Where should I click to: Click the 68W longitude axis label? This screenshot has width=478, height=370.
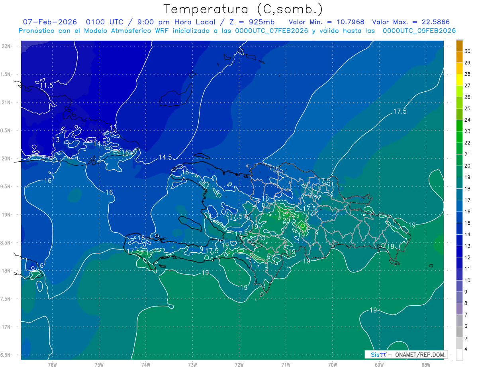(425, 364)
